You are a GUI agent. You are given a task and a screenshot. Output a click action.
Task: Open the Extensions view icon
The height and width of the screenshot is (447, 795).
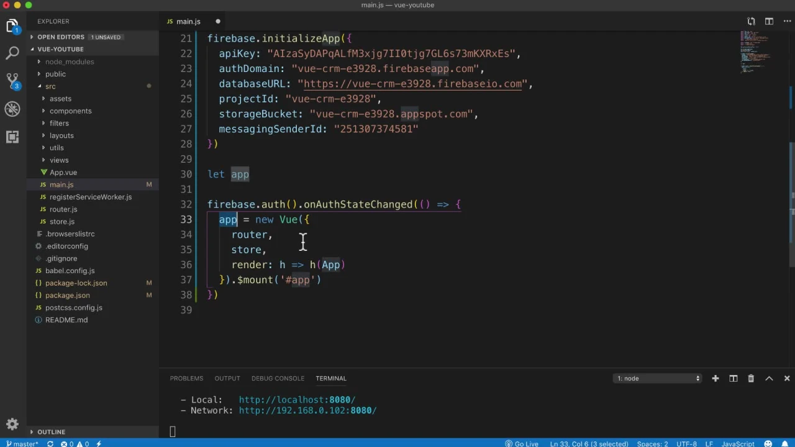[12, 137]
